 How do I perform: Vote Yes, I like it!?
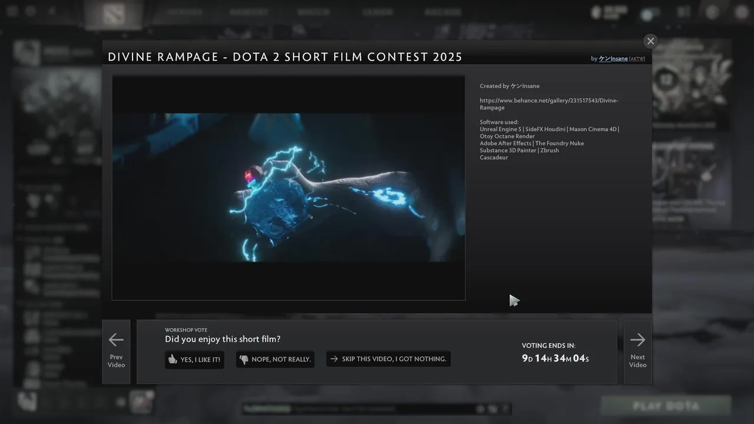pyautogui.click(x=194, y=359)
